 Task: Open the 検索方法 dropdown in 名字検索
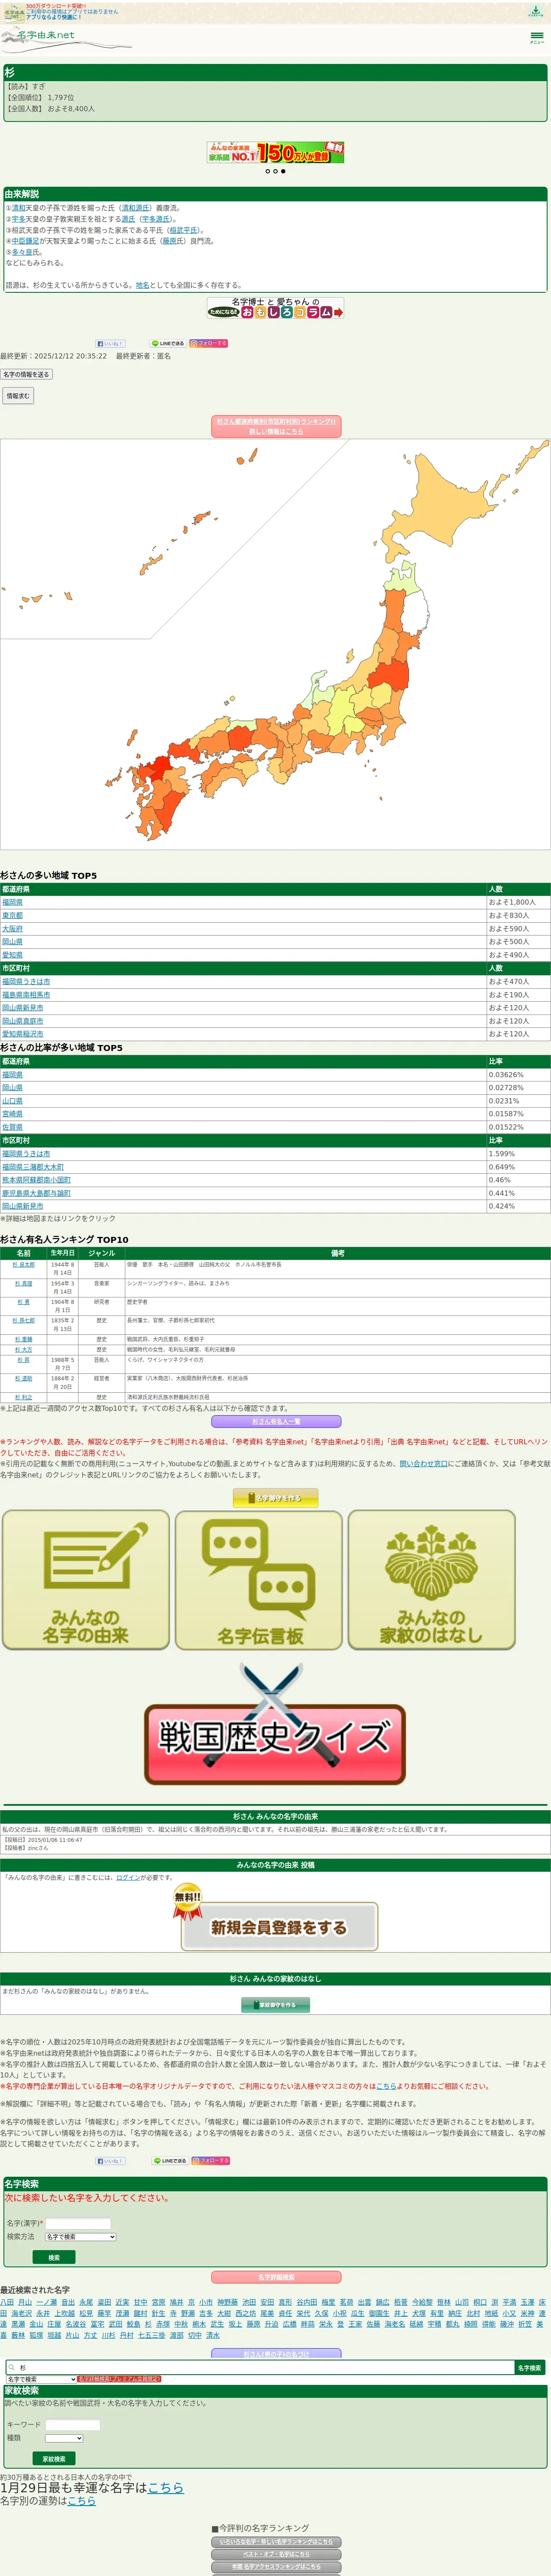click(x=81, y=2237)
